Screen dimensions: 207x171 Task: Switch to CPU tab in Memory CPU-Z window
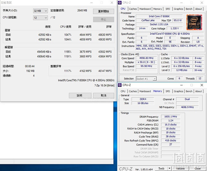point(123,91)
